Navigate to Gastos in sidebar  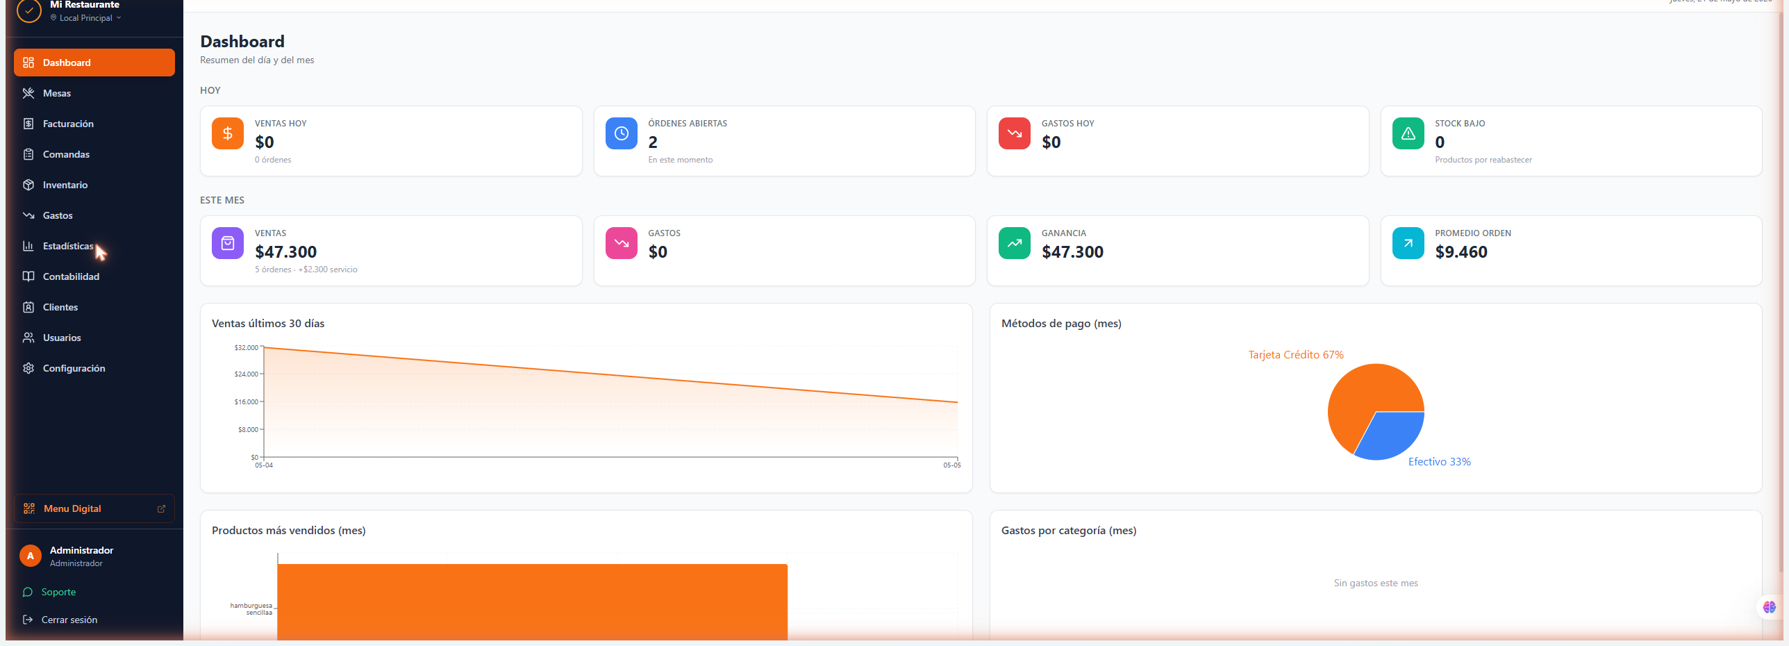coord(94,215)
